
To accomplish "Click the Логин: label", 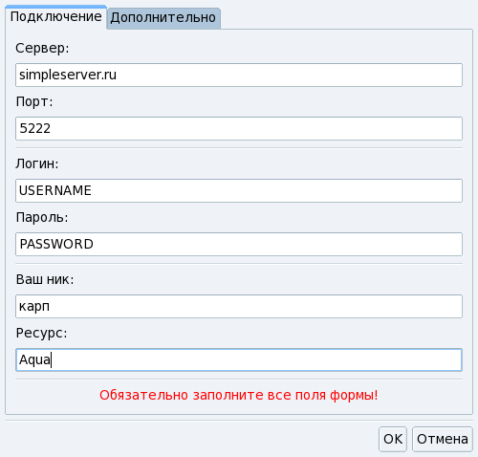I will click(37, 163).
